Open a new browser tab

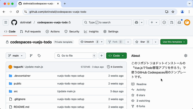[65, 4]
